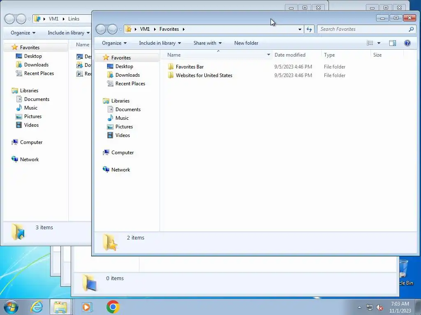The width and height of the screenshot is (421, 315).
Task: Select Pictures in Links window sidebar
Action: pos(33,116)
